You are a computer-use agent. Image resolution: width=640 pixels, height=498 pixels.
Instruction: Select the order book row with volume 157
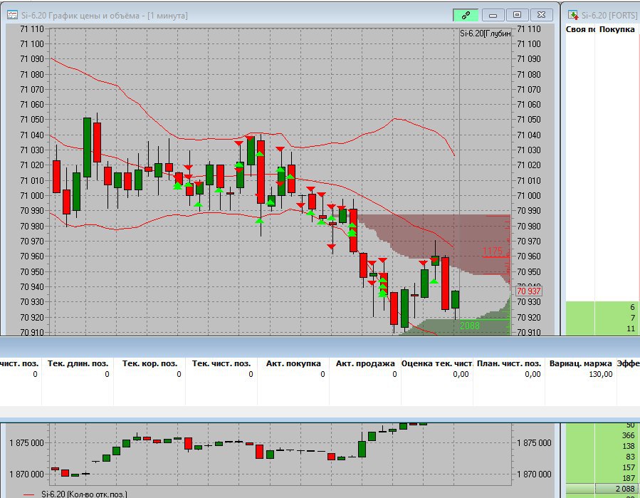coord(601,467)
